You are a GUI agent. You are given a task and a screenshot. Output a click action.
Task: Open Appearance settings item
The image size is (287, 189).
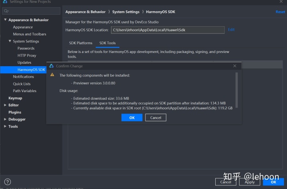23,27
